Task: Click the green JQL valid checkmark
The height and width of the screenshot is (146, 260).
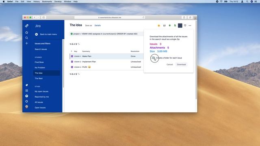Action: (x=71, y=34)
